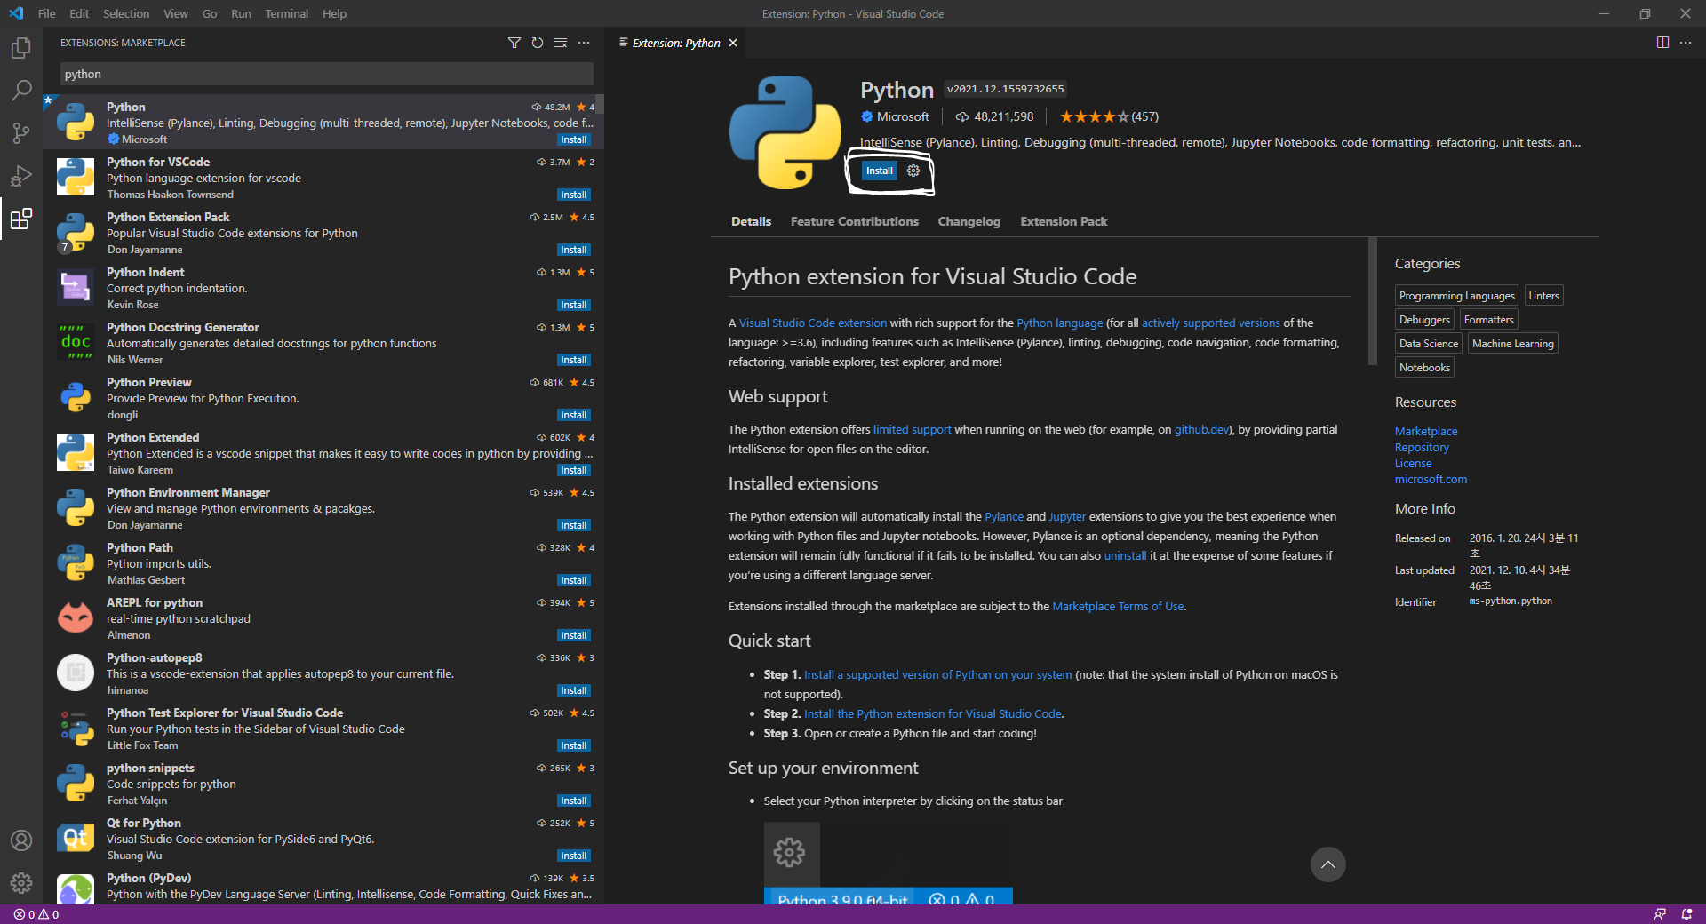Viewport: 1706px width, 924px height.
Task: Open the microsoft.com resource link
Action: point(1431,479)
